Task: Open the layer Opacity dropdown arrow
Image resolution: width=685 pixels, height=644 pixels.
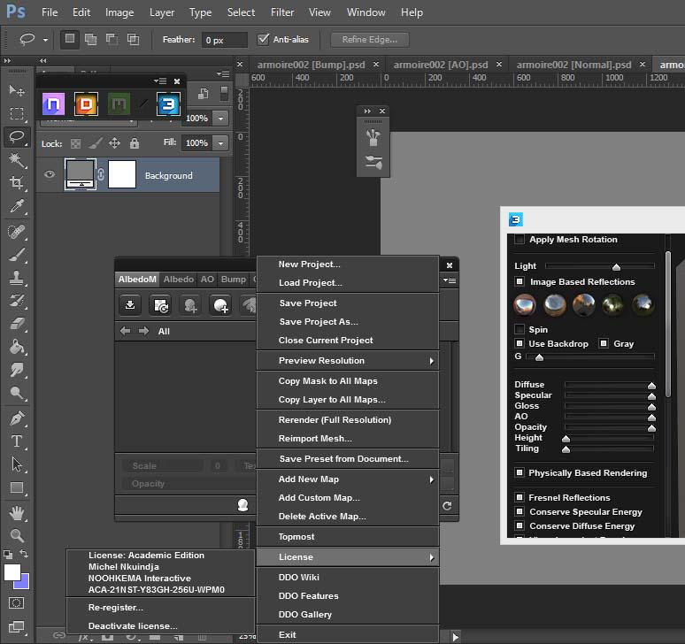Action: pos(220,119)
